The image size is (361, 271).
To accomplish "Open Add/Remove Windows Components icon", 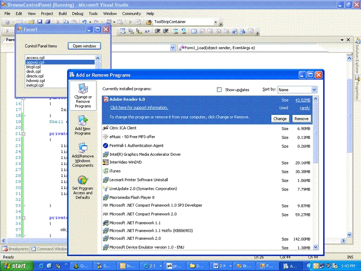I will click(83, 155).
